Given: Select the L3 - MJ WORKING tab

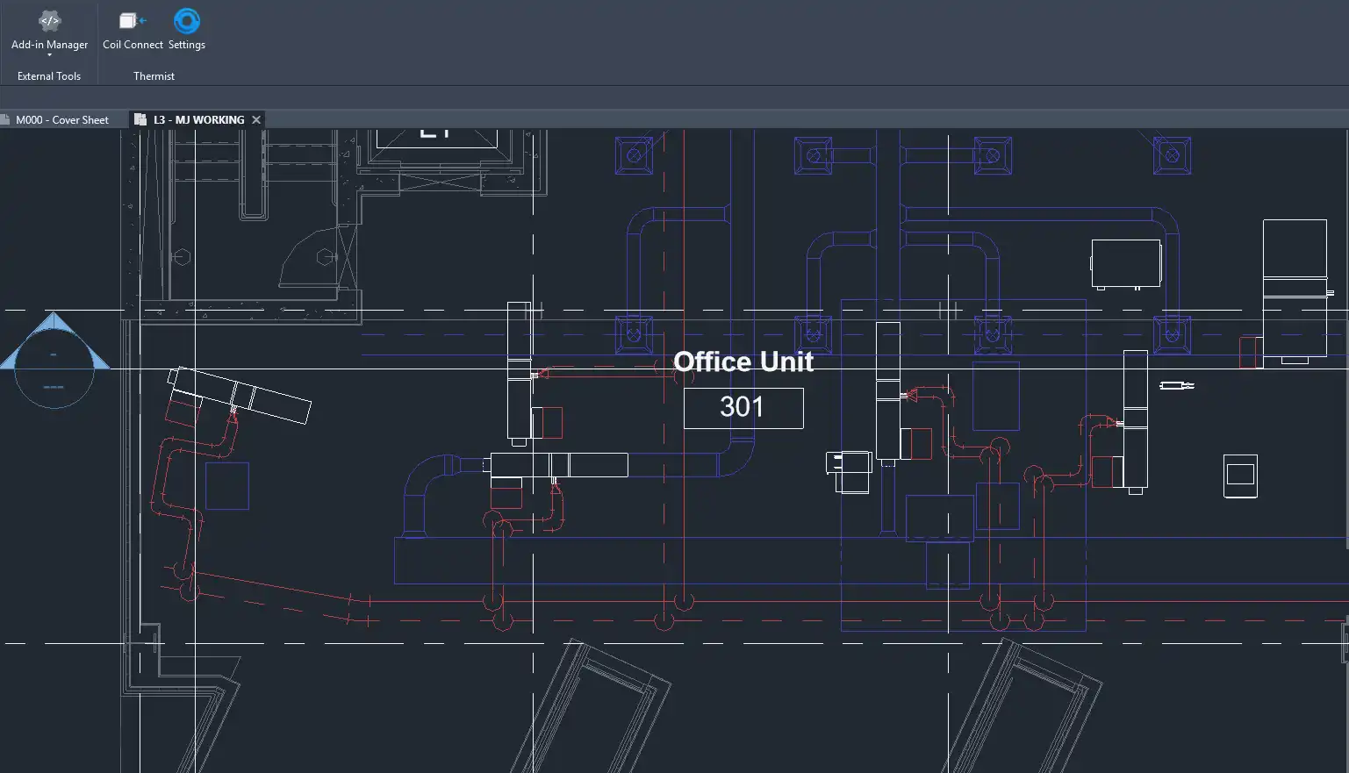Looking at the screenshot, I should pos(198,120).
